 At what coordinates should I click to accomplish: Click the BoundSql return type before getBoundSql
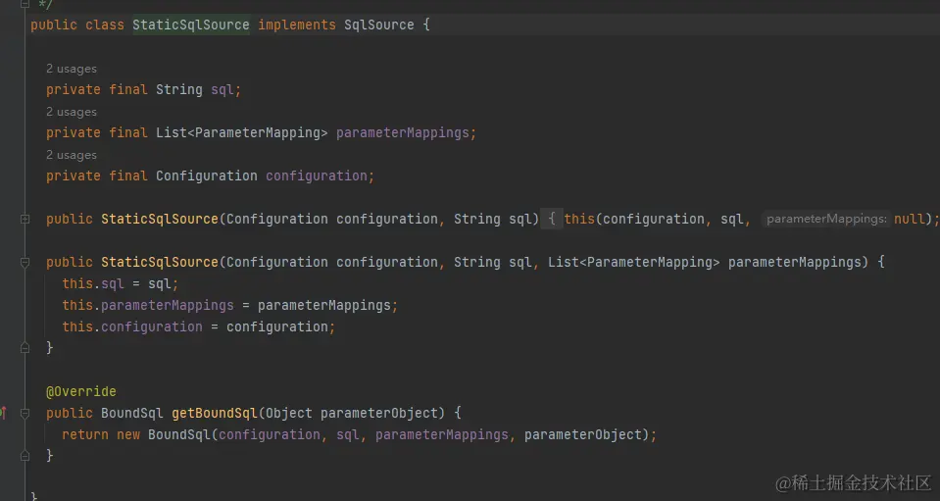click(x=132, y=414)
